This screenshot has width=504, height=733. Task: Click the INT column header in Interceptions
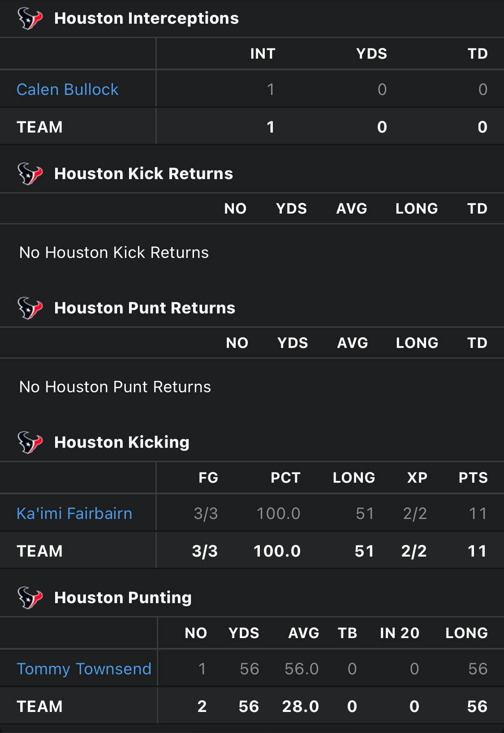point(263,54)
